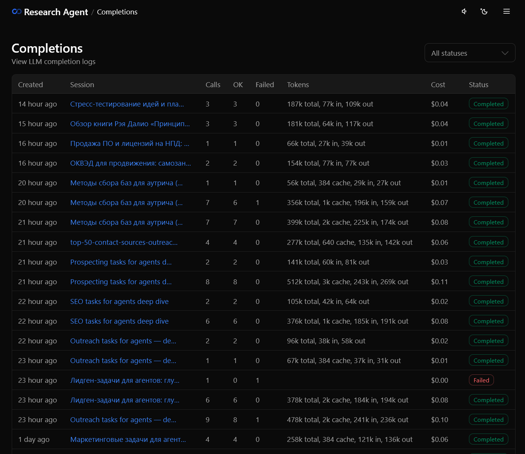Select the '181k total, 64k in, 117k out' cell
This screenshot has height=454, width=525.
point(330,124)
